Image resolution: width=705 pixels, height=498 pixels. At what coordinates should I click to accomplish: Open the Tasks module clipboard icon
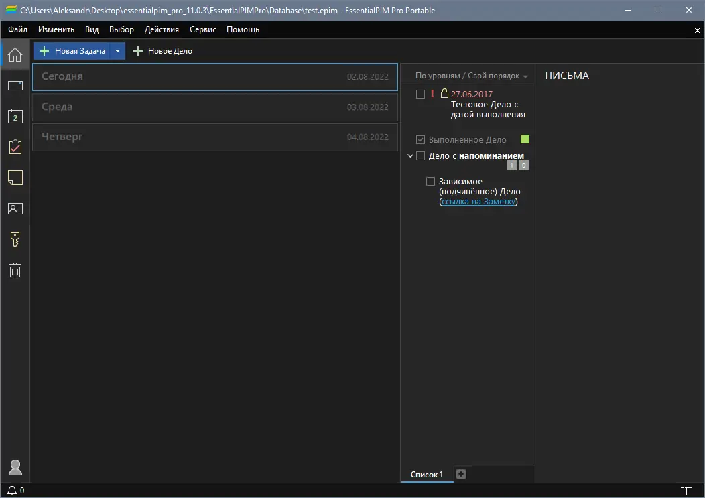15,147
